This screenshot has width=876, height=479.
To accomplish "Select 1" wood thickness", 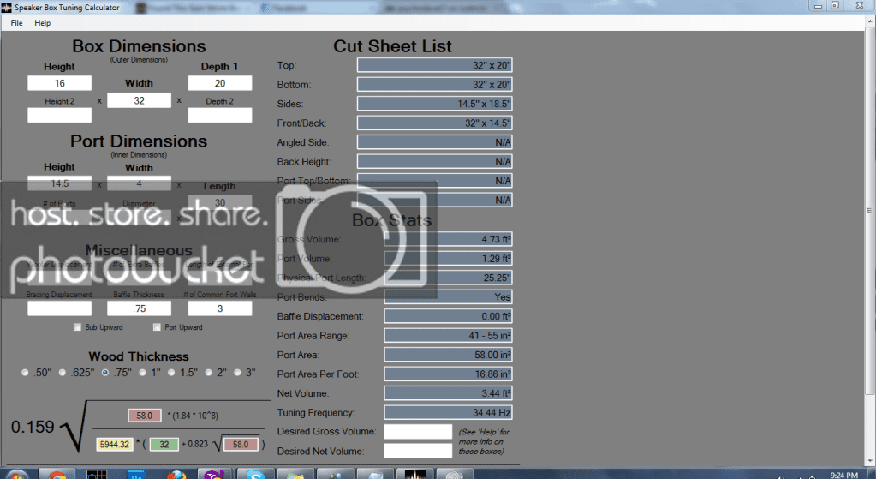I will click(142, 372).
